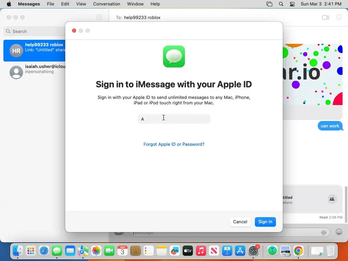
Task: Launch Safari from the Dock
Action: (44, 251)
